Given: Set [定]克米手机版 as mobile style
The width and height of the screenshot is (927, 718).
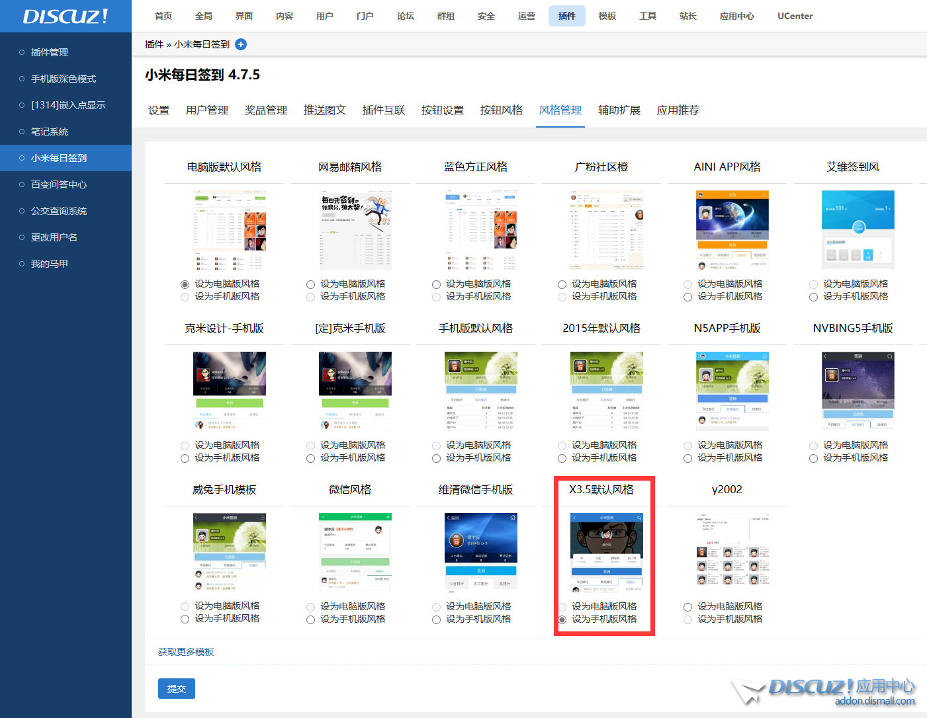Looking at the screenshot, I should coord(310,458).
